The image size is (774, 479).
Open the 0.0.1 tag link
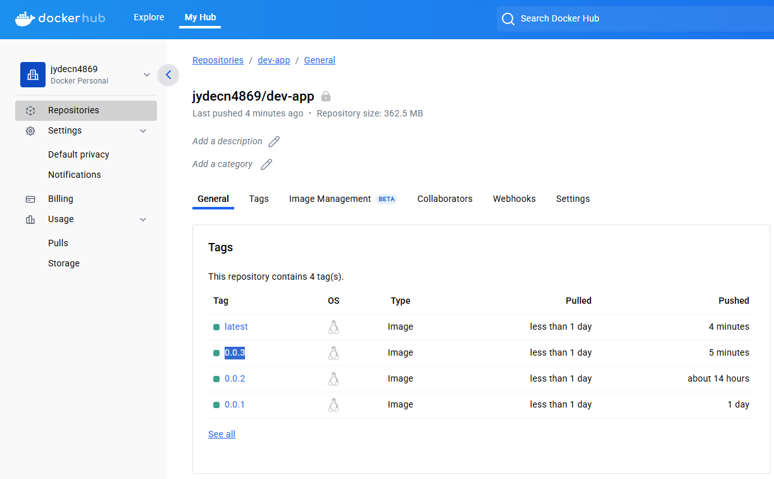235,404
